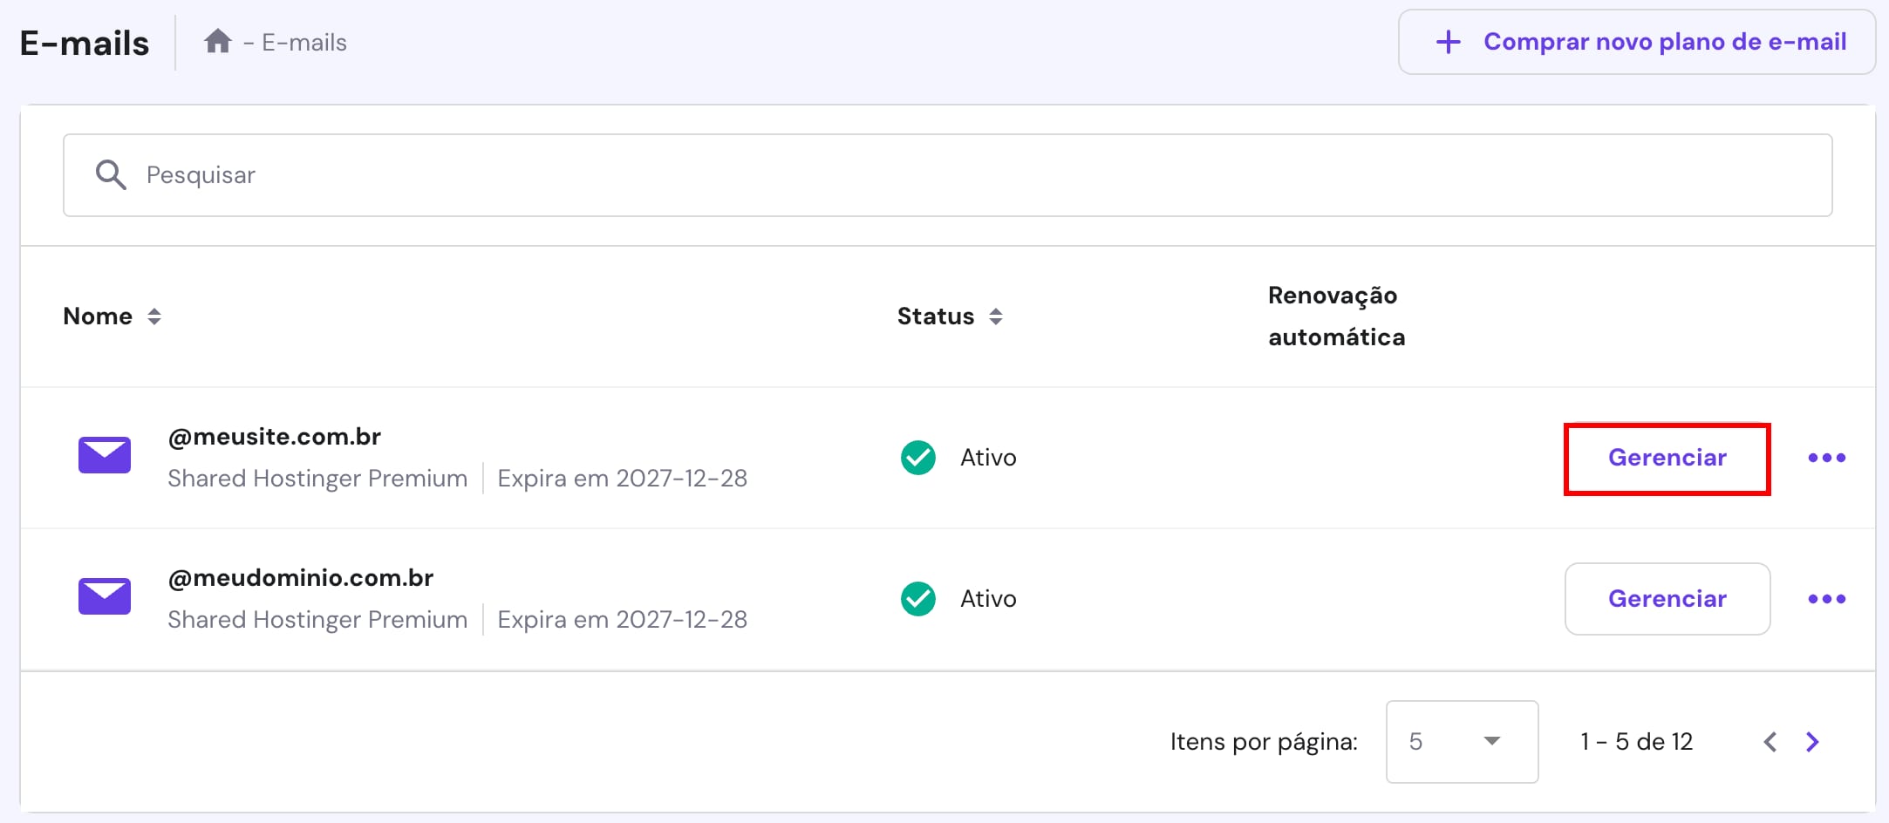
Task: Click the plus icon on the purchase button
Action: click(x=1448, y=41)
